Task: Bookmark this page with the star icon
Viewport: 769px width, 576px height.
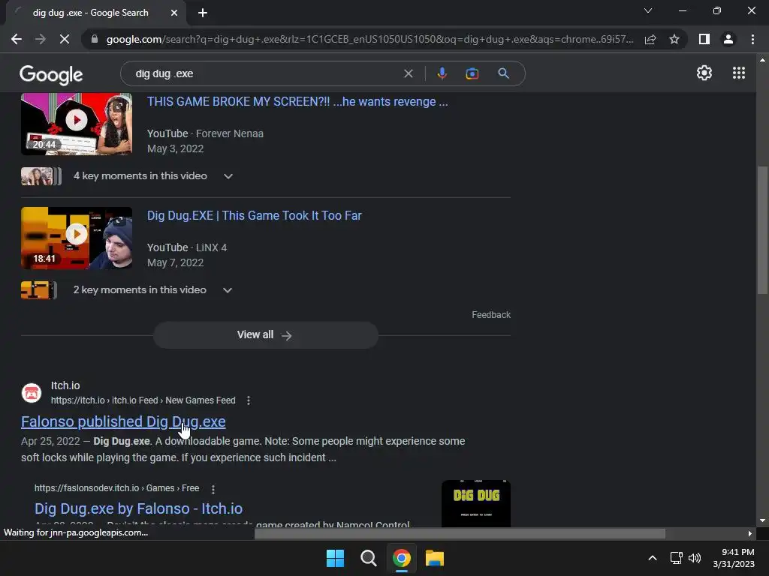Action: pyautogui.click(x=674, y=39)
